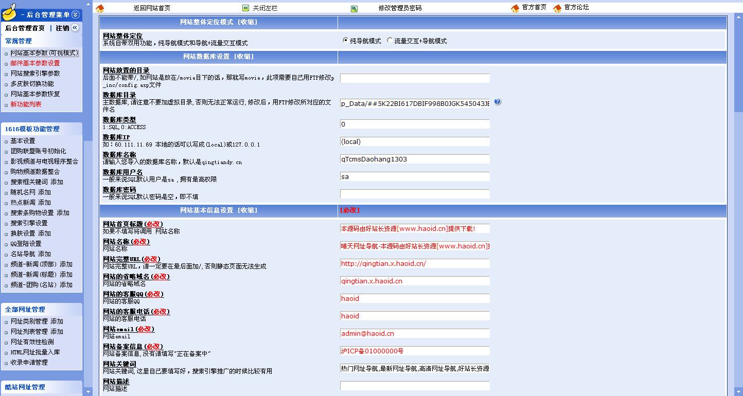This screenshot has width=743, height=396.
Task: Open 网站搜索引擎参数 menu item
Action: tap(35, 74)
